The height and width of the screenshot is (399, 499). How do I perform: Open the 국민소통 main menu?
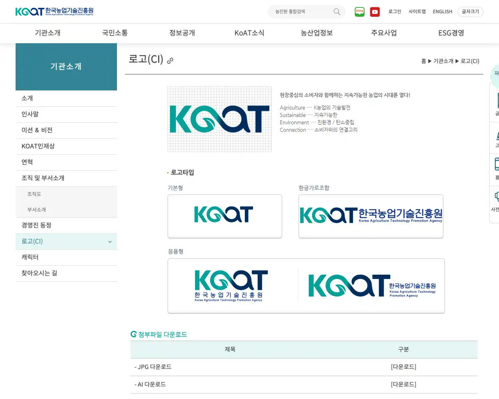(x=115, y=33)
